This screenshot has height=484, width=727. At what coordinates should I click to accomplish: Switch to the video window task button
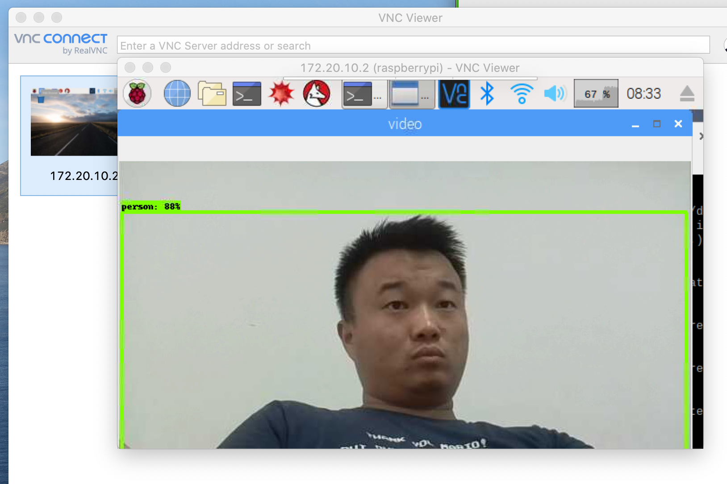(412, 94)
